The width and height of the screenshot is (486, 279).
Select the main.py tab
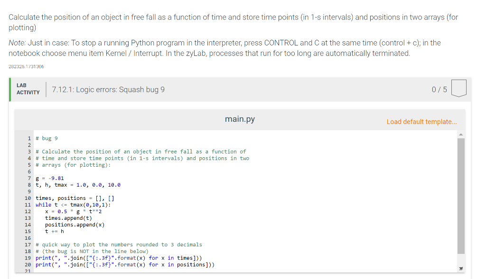[x=240, y=119]
